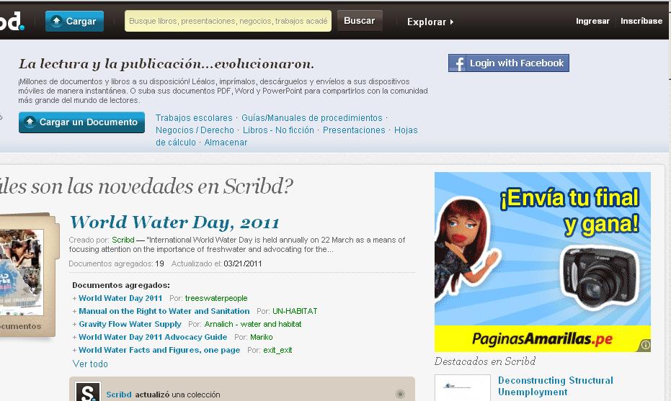Screen dimensions: 671x401
Task: Open Libros - No ficción category
Action: (x=278, y=130)
